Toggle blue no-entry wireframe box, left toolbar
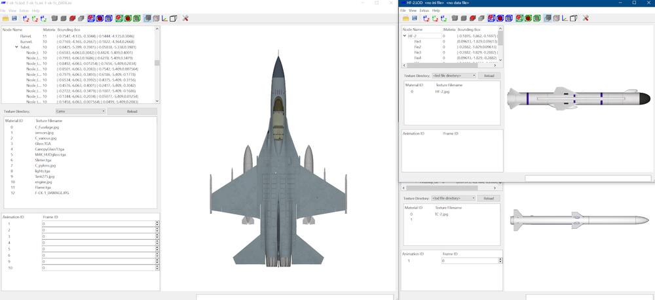Screen dimensions: 655x300 tap(91, 18)
